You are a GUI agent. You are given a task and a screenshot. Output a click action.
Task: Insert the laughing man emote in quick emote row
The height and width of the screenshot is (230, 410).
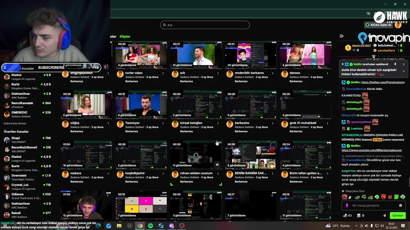(345, 197)
